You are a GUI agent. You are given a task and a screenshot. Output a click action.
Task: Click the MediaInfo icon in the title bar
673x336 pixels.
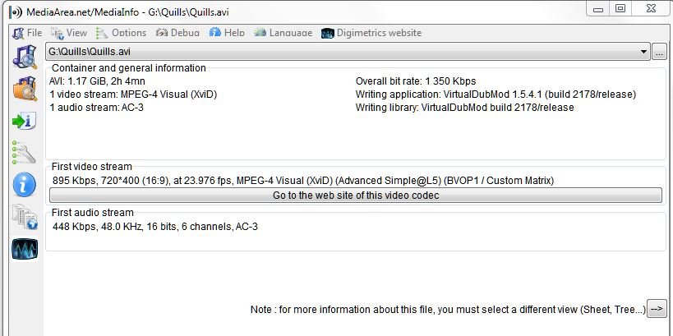(x=14, y=11)
